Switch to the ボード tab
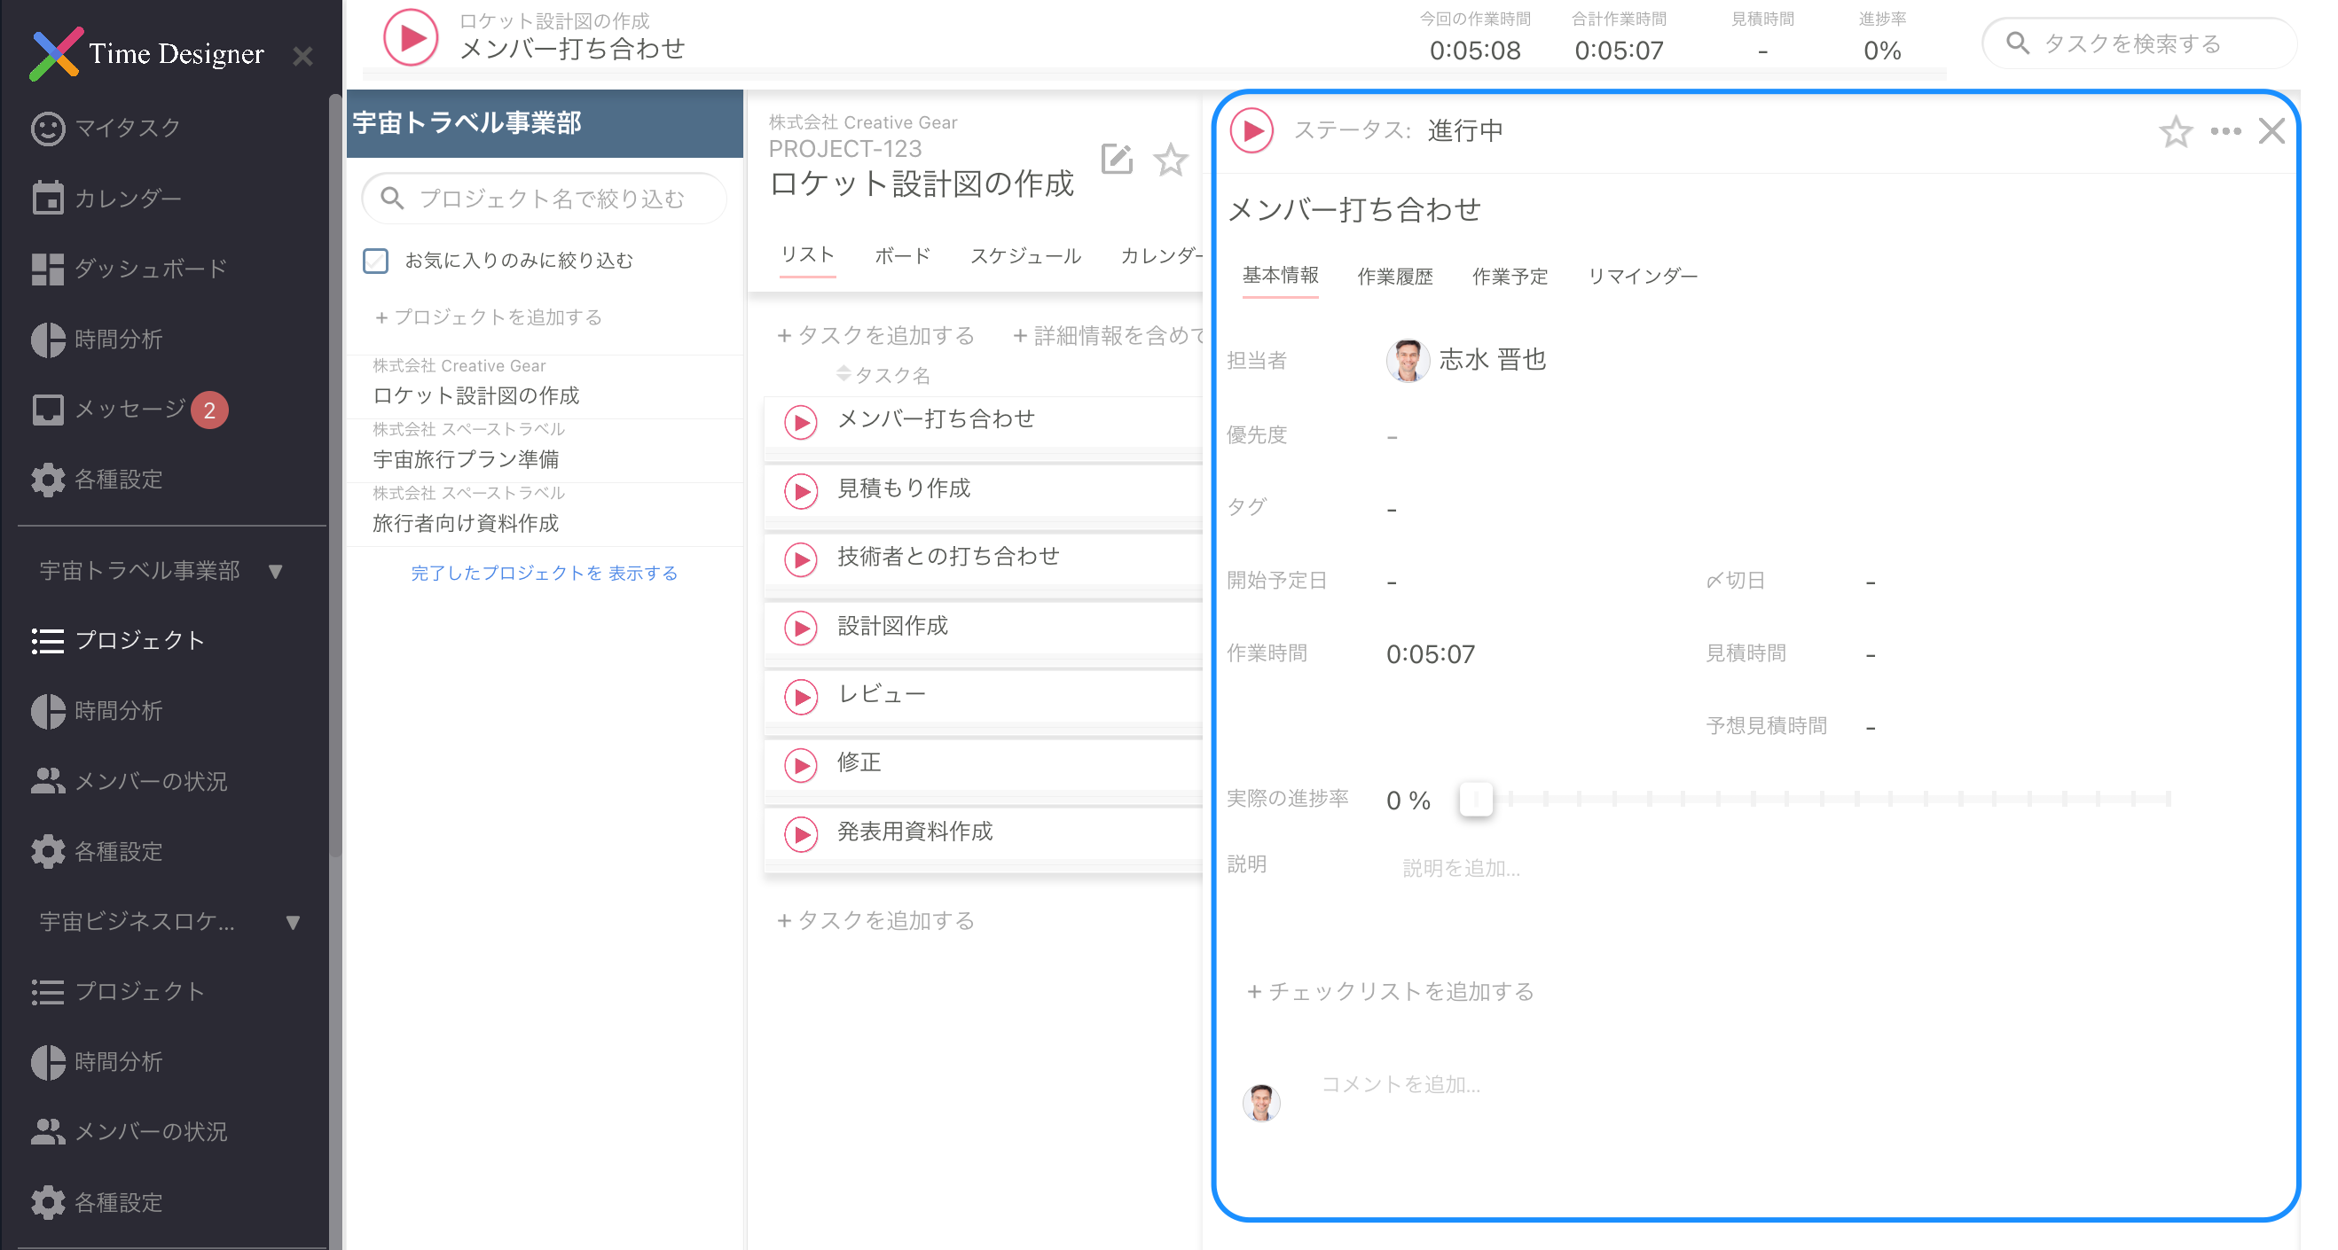Viewport: 2338px width, 1250px height. (x=901, y=255)
